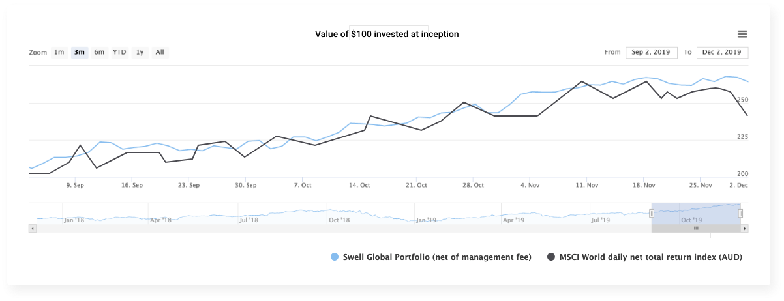Click the dark MSCI World legend dot
The width and height of the screenshot is (784, 301).
tap(552, 257)
